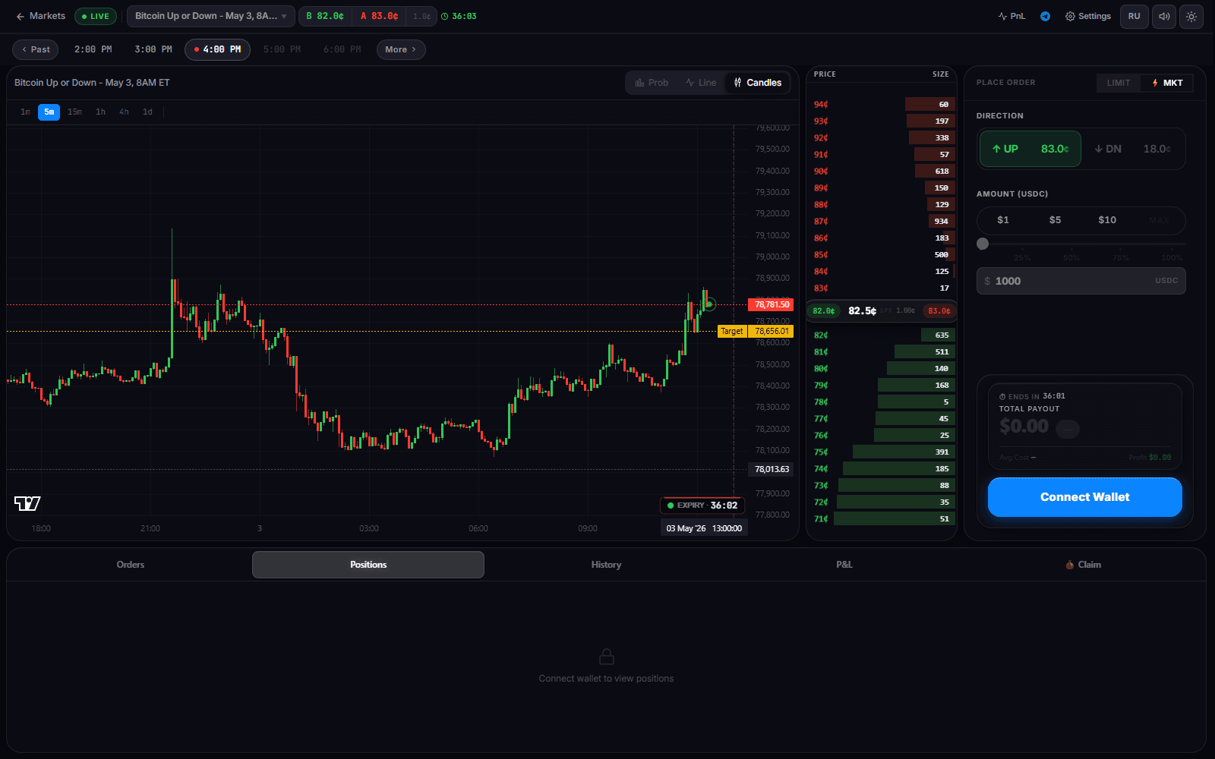Open the Orders tab
The image size is (1215, 759).
(x=131, y=565)
